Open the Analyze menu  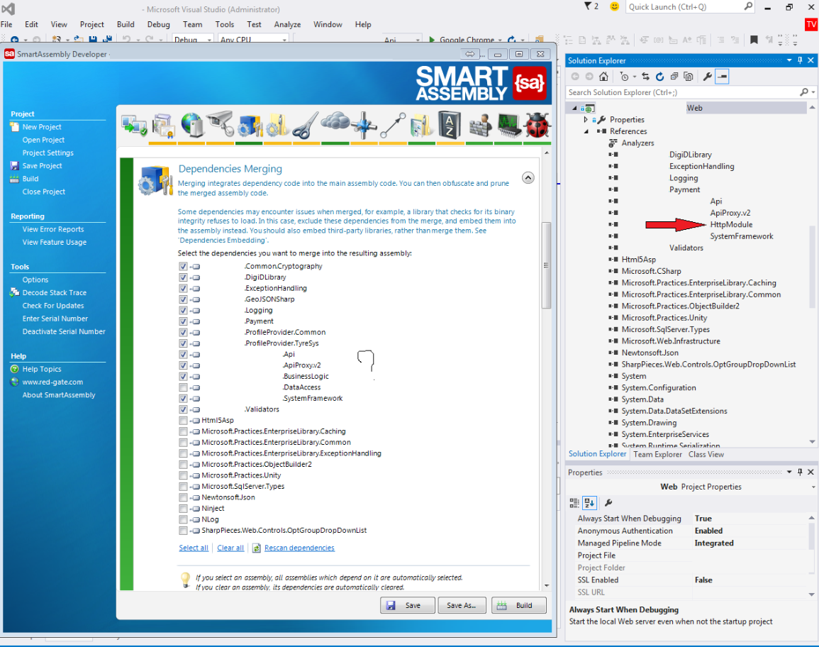(x=287, y=25)
